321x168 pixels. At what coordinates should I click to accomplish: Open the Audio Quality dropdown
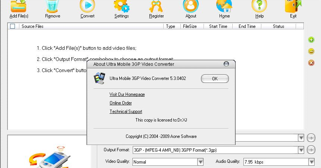pyautogui.click(x=311, y=162)
